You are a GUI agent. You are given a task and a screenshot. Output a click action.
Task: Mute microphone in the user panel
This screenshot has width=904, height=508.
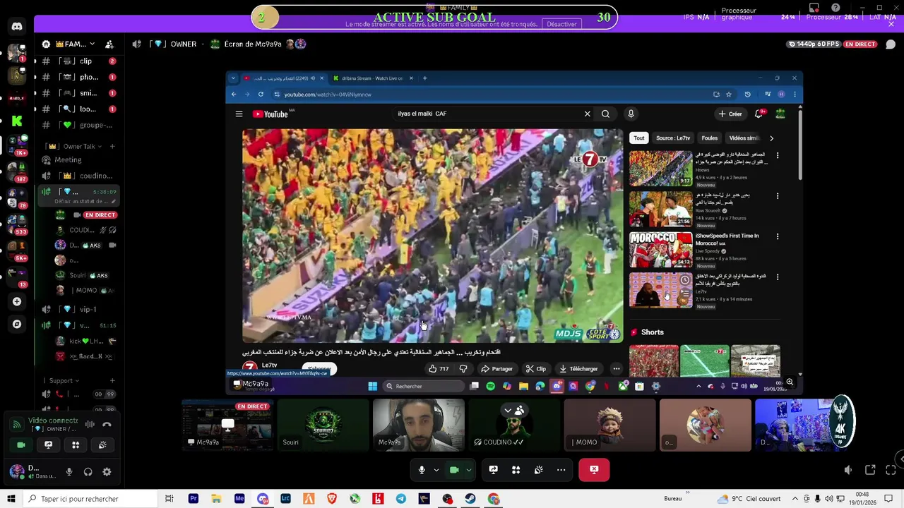[69, 472]
